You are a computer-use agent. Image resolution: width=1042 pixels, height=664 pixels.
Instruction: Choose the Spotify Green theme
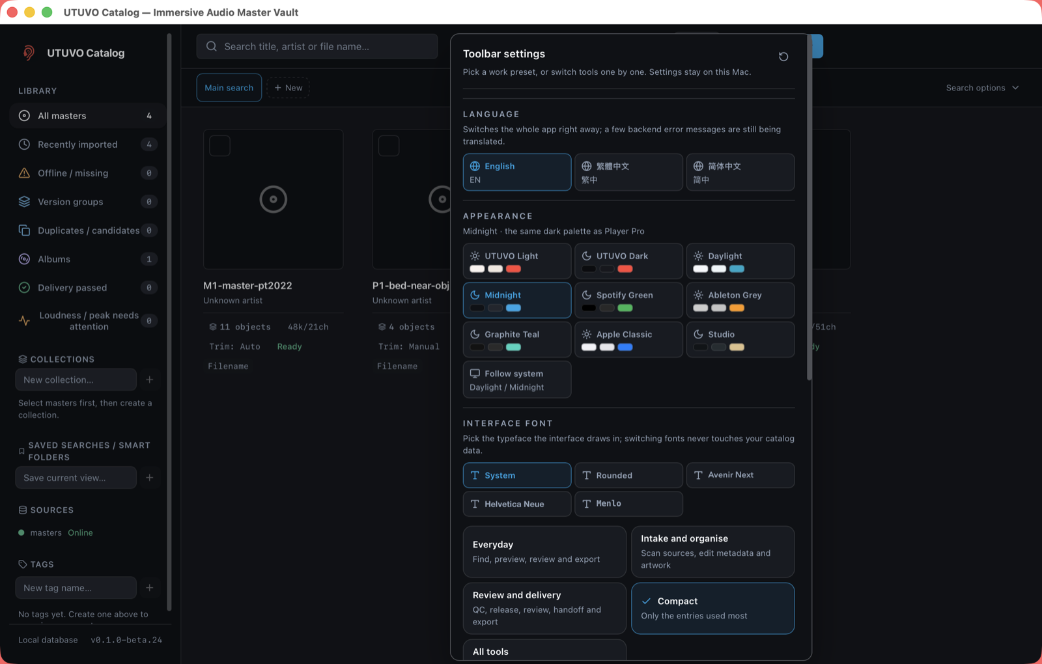[x=628, y=300]
